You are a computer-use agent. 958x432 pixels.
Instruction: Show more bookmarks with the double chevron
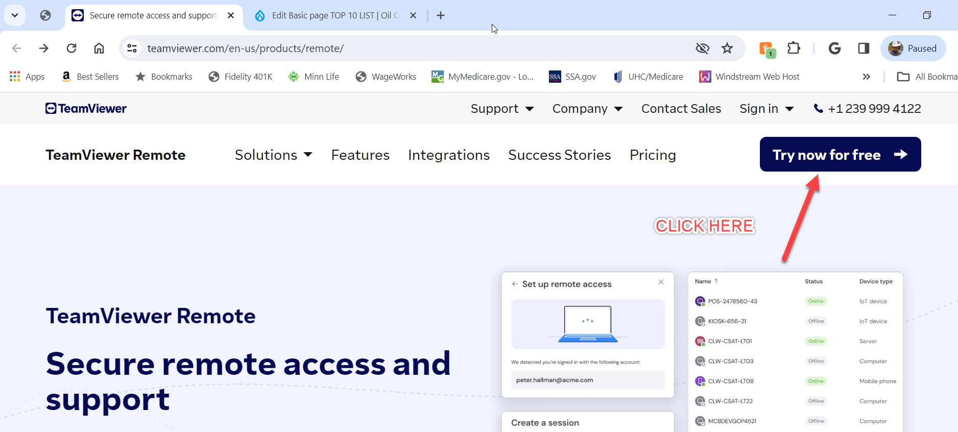[x=866, y=77]
